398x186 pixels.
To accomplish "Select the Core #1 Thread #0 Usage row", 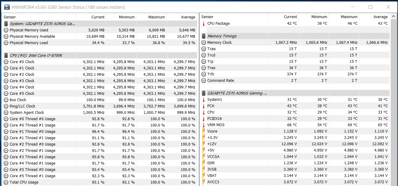I will pos(100,132).
